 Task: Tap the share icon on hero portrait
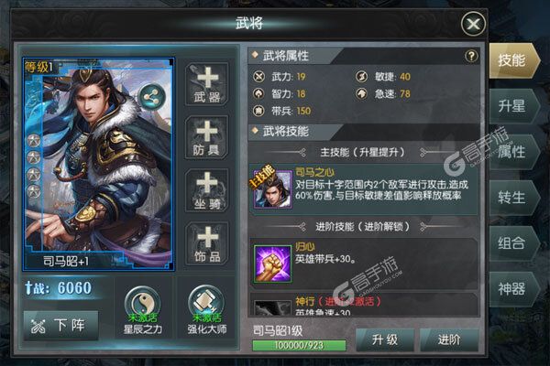[x=151, y=97]
